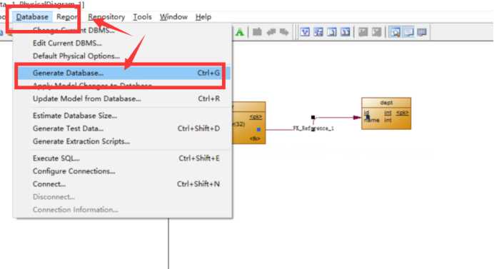Click the FK_Reference_1 relationship label
The height and width of the screenshot is (269, 494).
(313, 128)
